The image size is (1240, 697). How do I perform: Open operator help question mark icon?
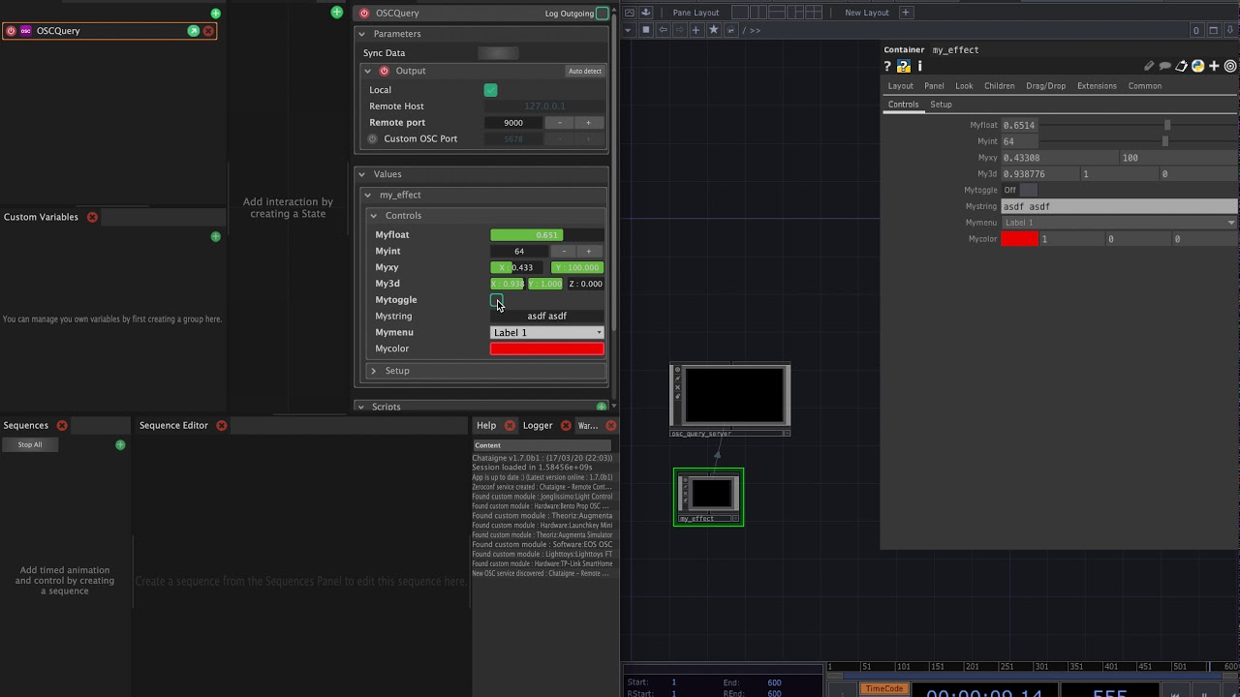coord(887,67)
